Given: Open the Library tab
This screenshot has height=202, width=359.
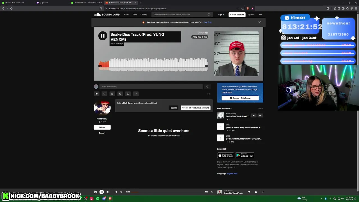Looking at the screenshot, I should pos(144,15).
